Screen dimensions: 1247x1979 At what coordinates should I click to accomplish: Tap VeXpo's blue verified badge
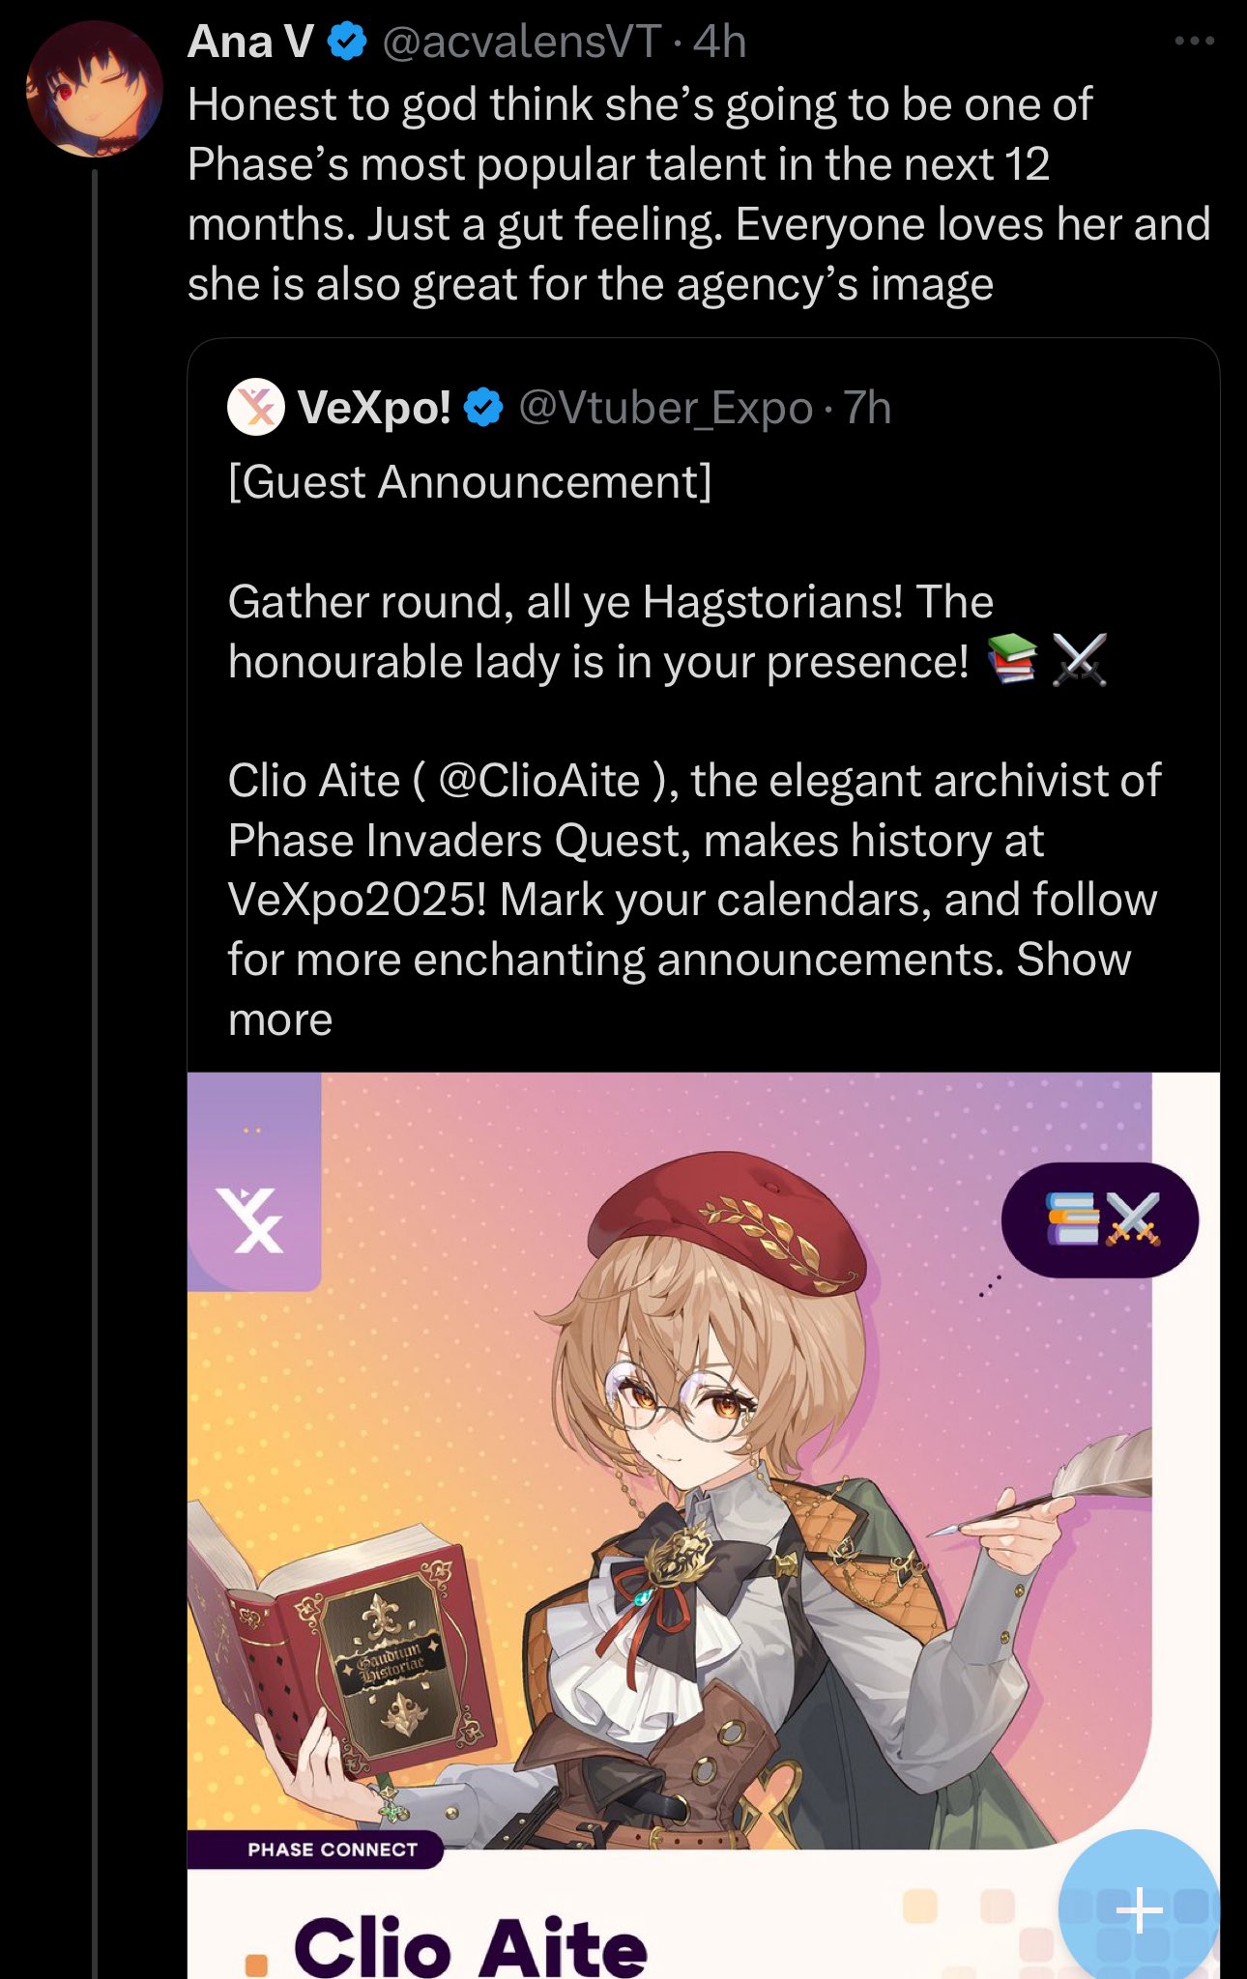483,408
